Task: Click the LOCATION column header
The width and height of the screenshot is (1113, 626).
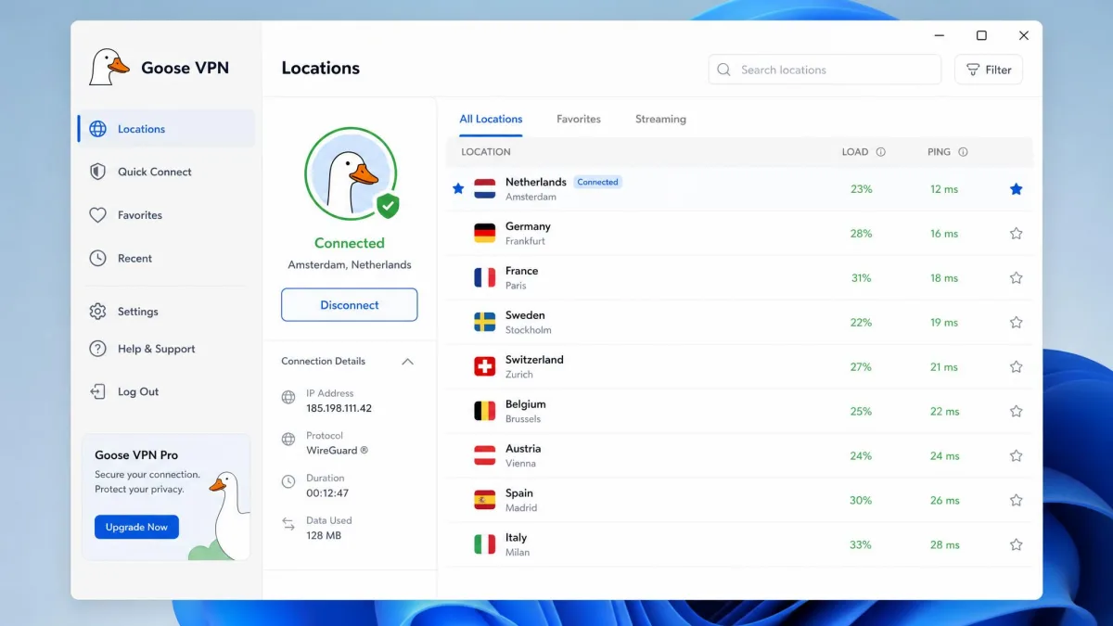Action: pyautogui.click(x=486, y=152)
